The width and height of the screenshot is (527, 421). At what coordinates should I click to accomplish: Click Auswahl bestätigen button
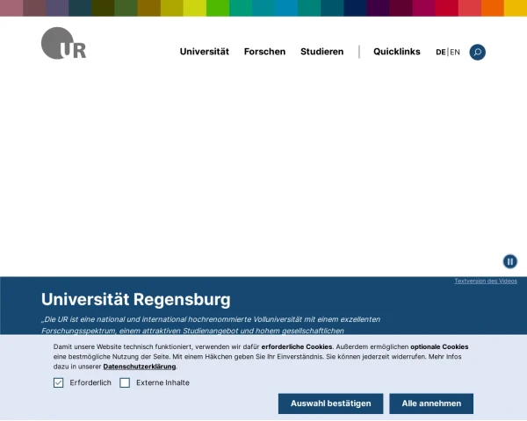pos(331,403)
